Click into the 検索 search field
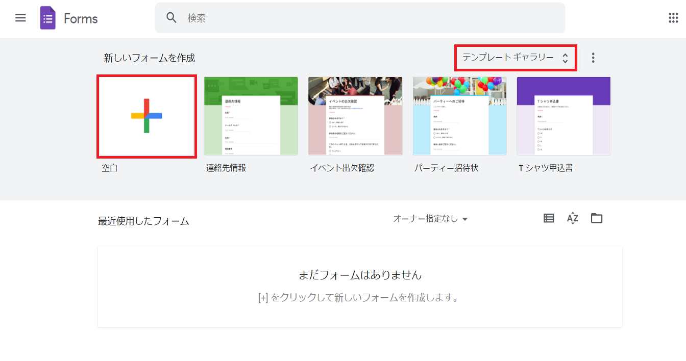The width and height of the screenshot is (686, 361). click(x=357, y=18)
